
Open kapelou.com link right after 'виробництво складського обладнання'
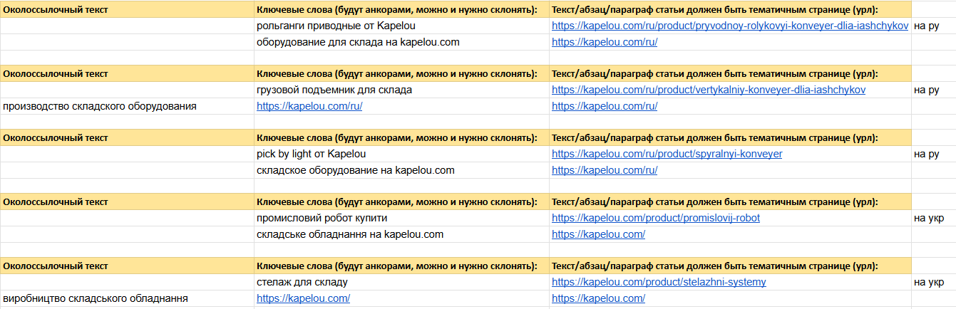(303, 298)
